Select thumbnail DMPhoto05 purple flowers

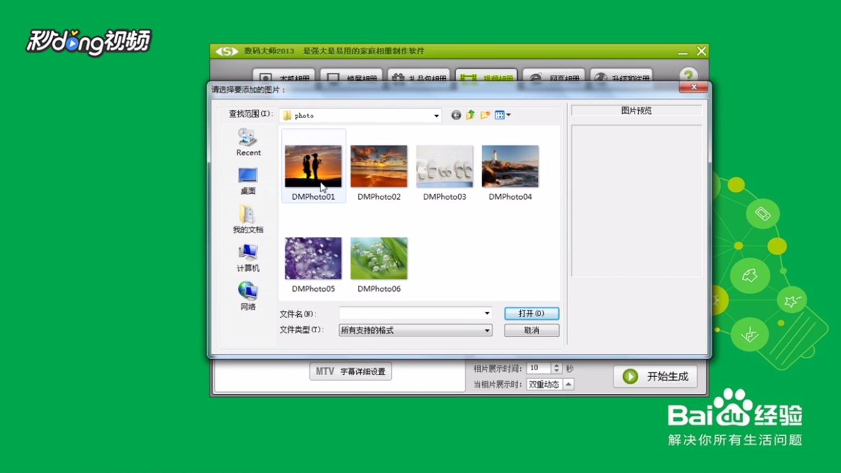pyautogui.click(x=313, y=259)
